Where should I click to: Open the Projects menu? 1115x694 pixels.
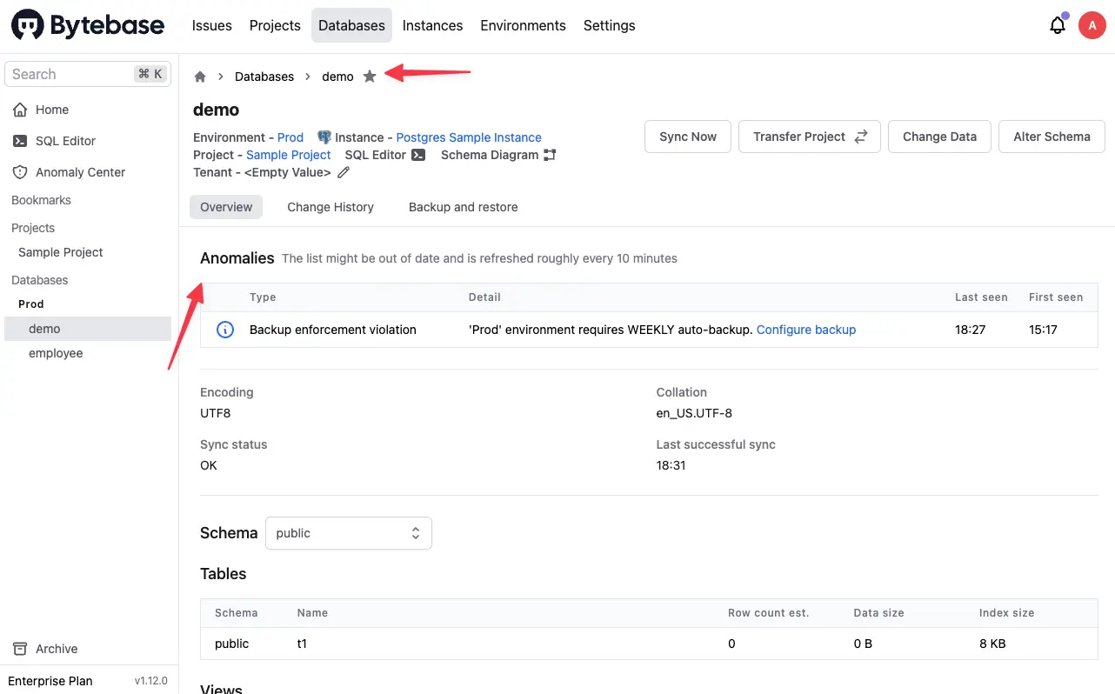tap(275, 25)
